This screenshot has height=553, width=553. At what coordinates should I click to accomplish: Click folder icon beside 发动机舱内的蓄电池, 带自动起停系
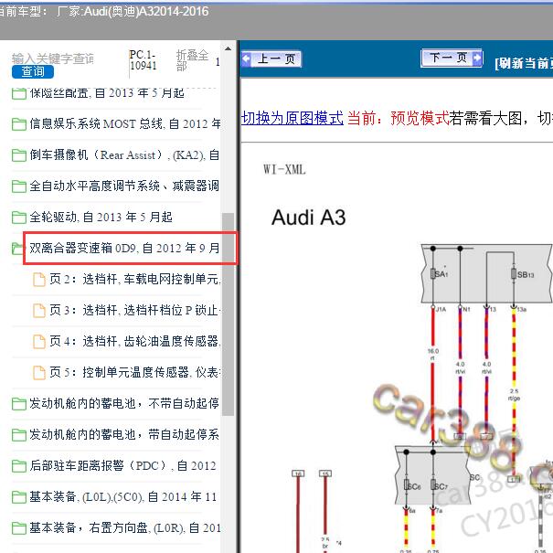point(18,434)
